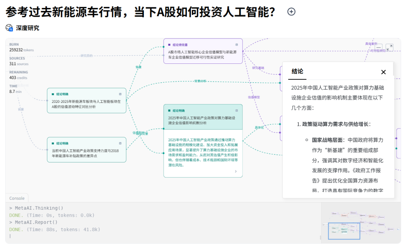The height and width of the screenshot is (247, 408).
Task: Click the 深度研究 globe search icon
Action: click(x=9, y=28)
